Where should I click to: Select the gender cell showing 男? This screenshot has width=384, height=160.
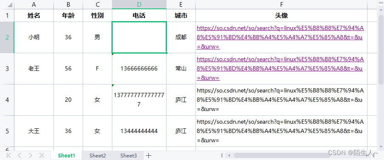[x=97, y=37]
